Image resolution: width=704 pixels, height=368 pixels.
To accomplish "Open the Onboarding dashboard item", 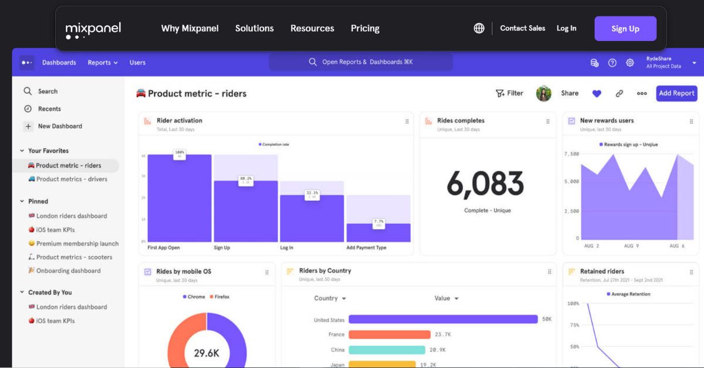I will coord(64,271).
